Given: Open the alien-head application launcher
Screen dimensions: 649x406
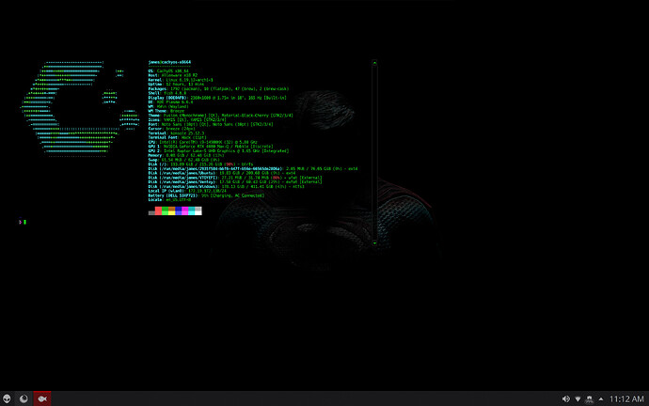Looking at the screenshot, I should coord(7,398).
